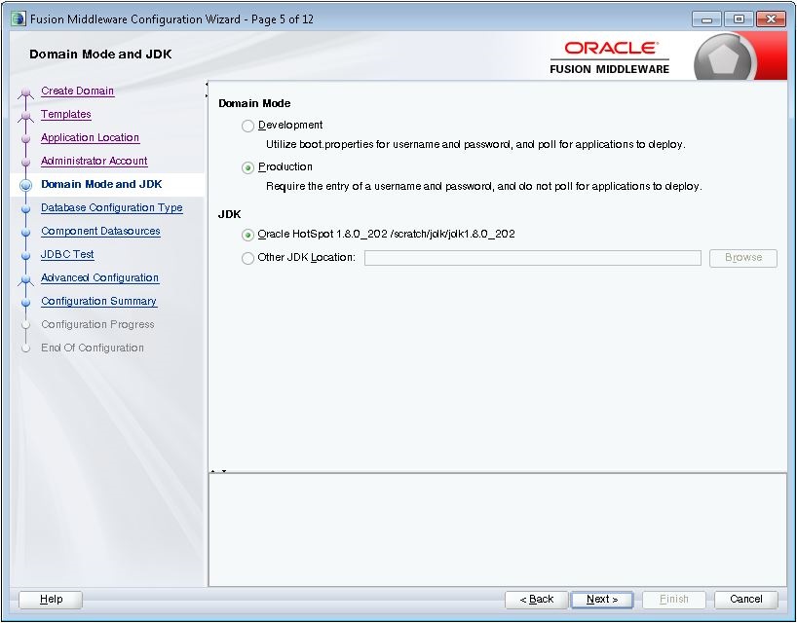Click the Configuration Summary step node icon

tap(26, 302)
